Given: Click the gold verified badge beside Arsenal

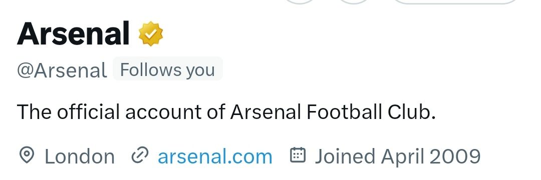Looking at the screenshot, I should (x=151, y=33).
